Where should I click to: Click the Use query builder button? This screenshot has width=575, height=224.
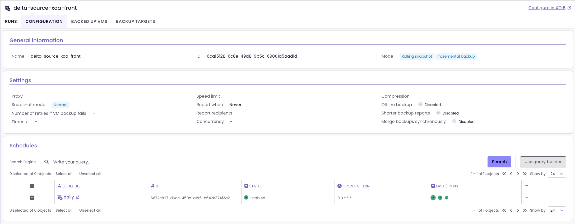pyautogui.click(x=543, y=162)
